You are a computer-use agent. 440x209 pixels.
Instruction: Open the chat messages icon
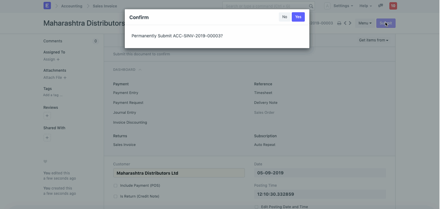381,6
